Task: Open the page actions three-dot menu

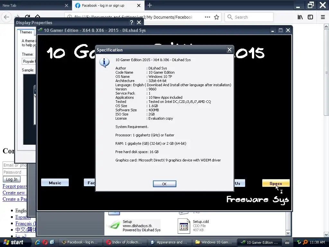Action: [x=207, y=17]
